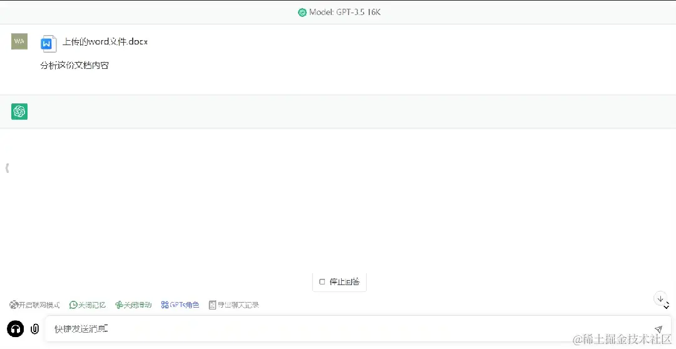This screenshot has height=349, width=676.
Task: Export chat history via 导出聊天记录
Action: coord(233,305)
